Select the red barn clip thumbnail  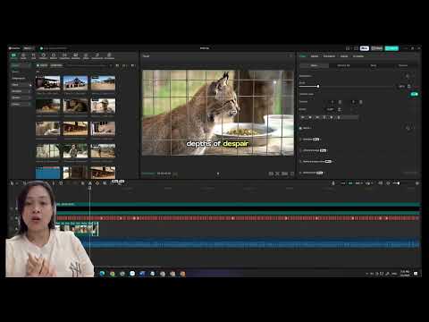coord(75,82)
